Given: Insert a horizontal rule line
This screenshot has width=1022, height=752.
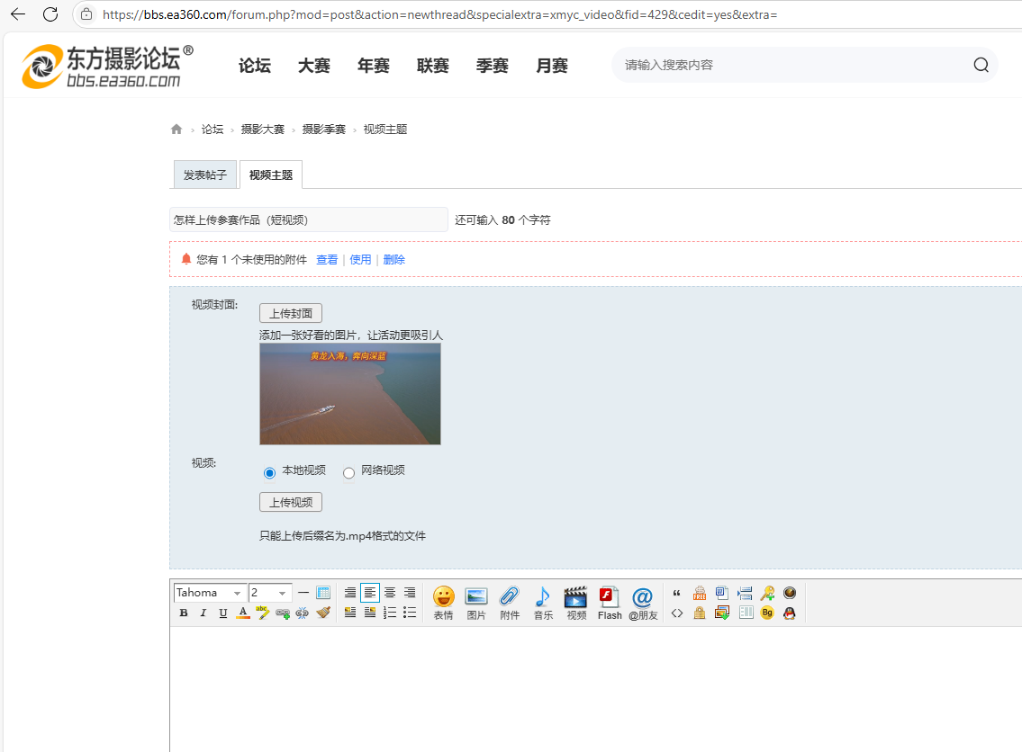Looking at the screenshot, I should point(303,593).
